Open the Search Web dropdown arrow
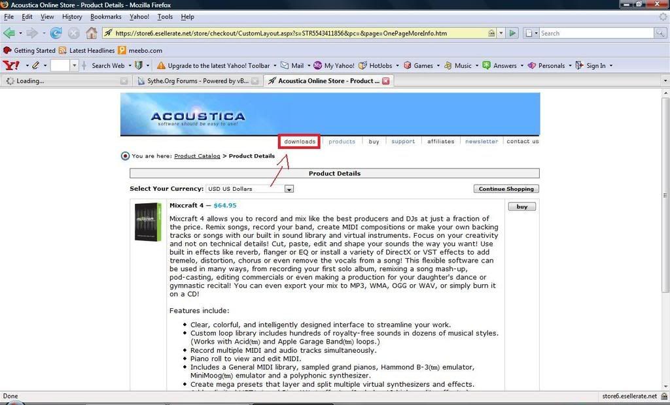The height and width of the screenshot is (405, 670). point(130,65)
